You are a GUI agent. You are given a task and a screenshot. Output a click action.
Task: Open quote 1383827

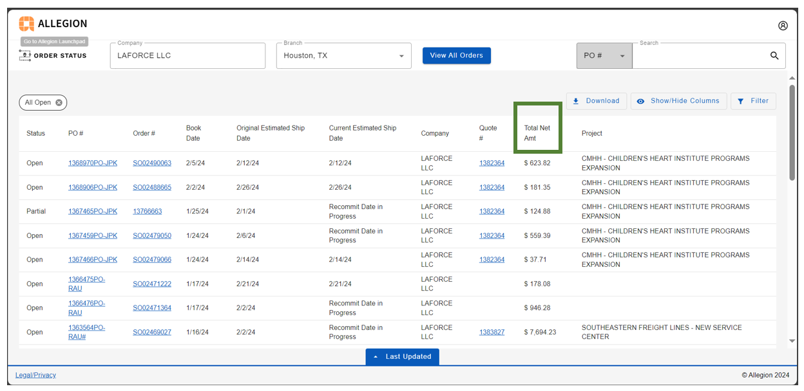coord(492,332)
